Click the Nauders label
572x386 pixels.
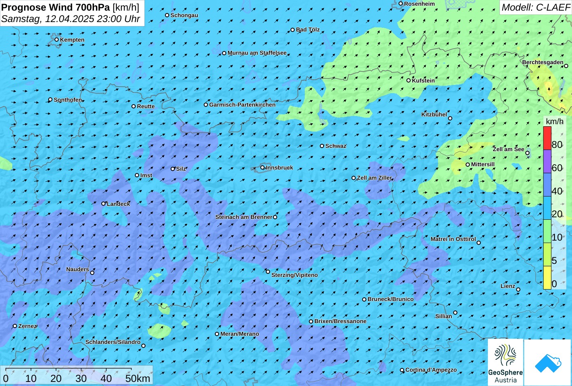tap(78, 269)
